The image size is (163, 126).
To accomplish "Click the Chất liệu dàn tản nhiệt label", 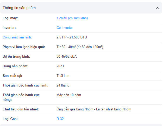I will pos(21,109).
